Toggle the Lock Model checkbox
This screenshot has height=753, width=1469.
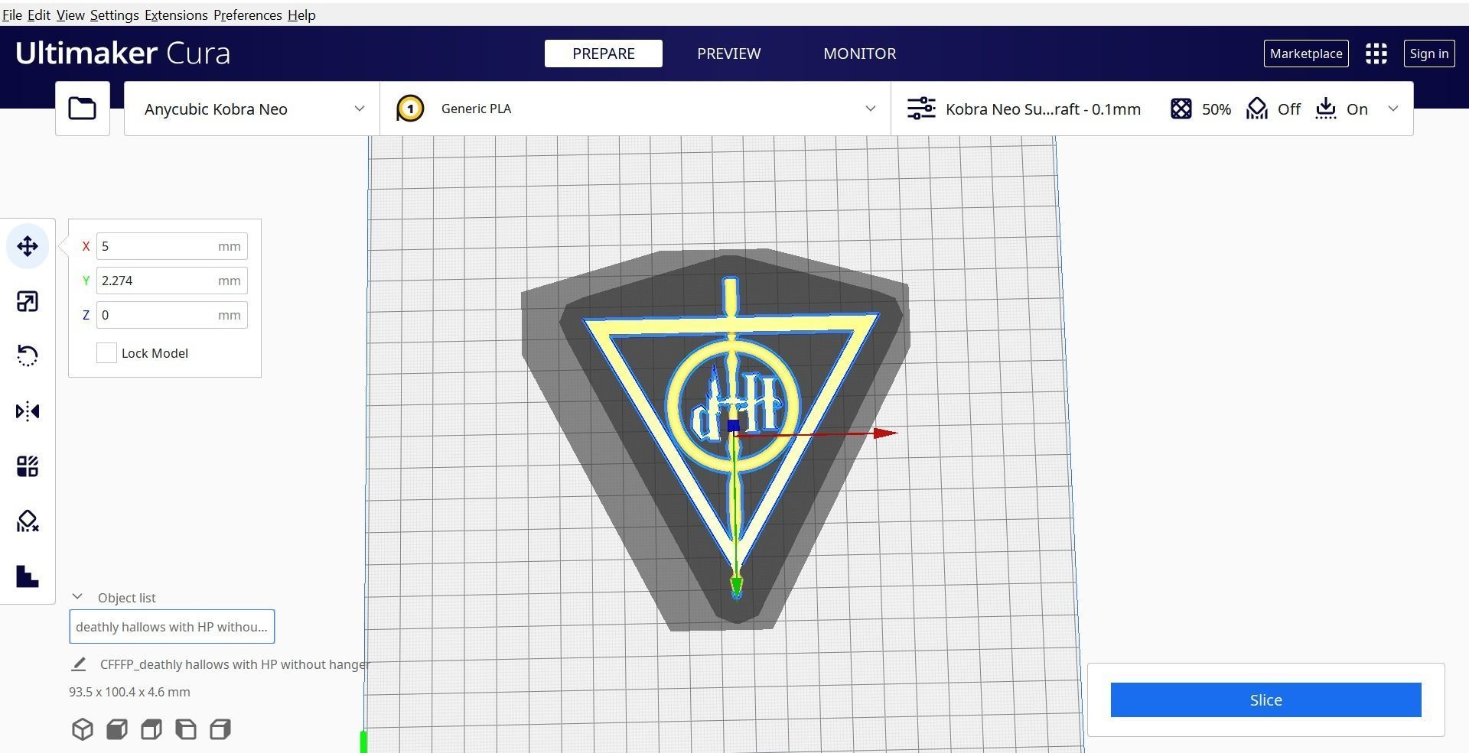[x=106, y=352]
